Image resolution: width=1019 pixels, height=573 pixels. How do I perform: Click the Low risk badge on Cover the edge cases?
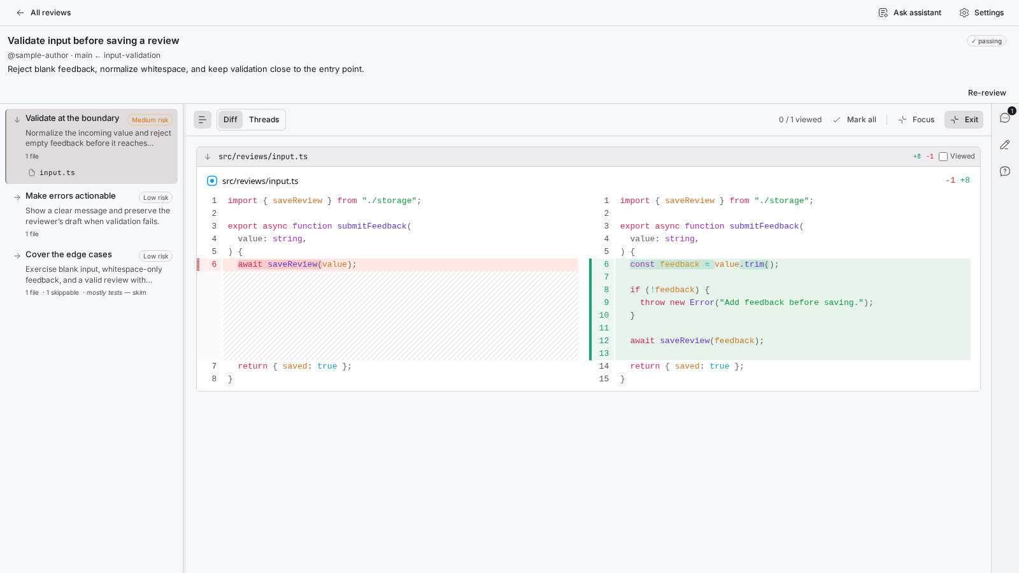[x=155, y=256]
